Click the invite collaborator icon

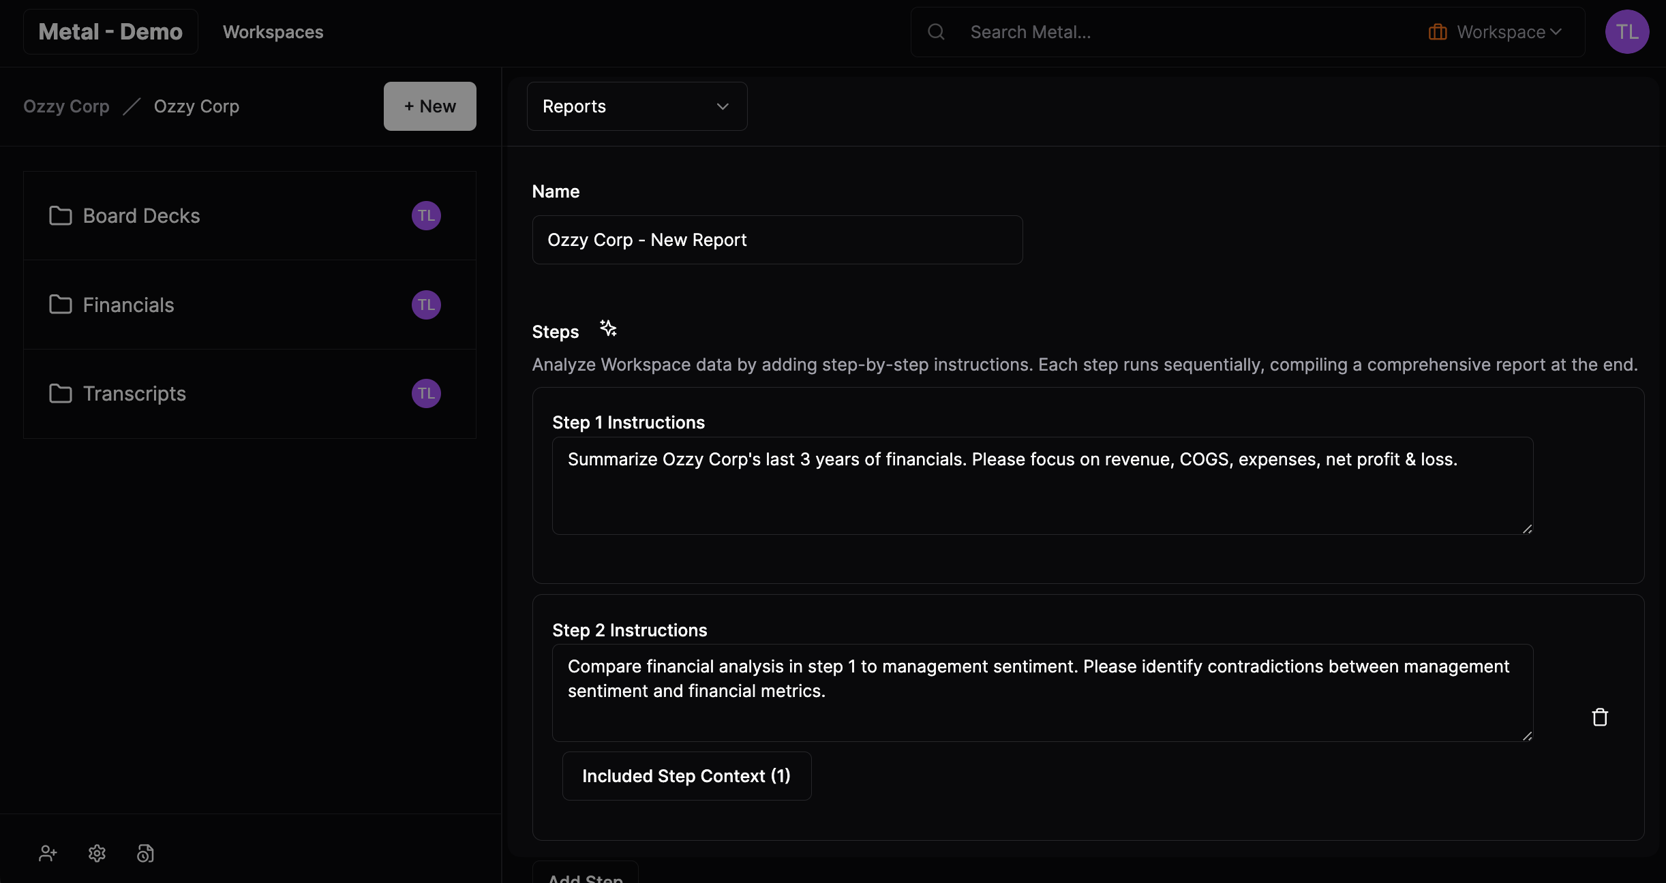(x=48, y=852)
